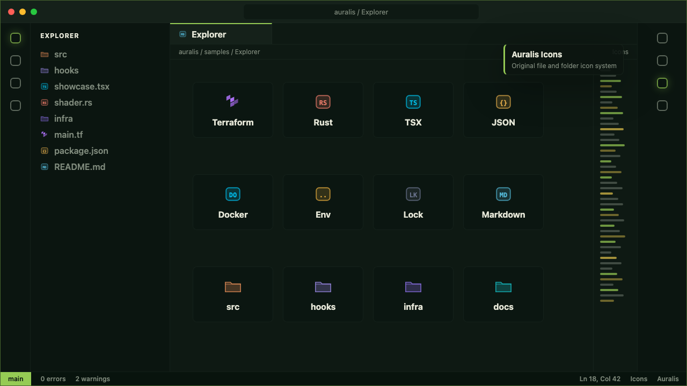This screenshot has height=386, width=687.
Task: Open README.md in the sidebar file list
Action: click(x=100, y=167)
